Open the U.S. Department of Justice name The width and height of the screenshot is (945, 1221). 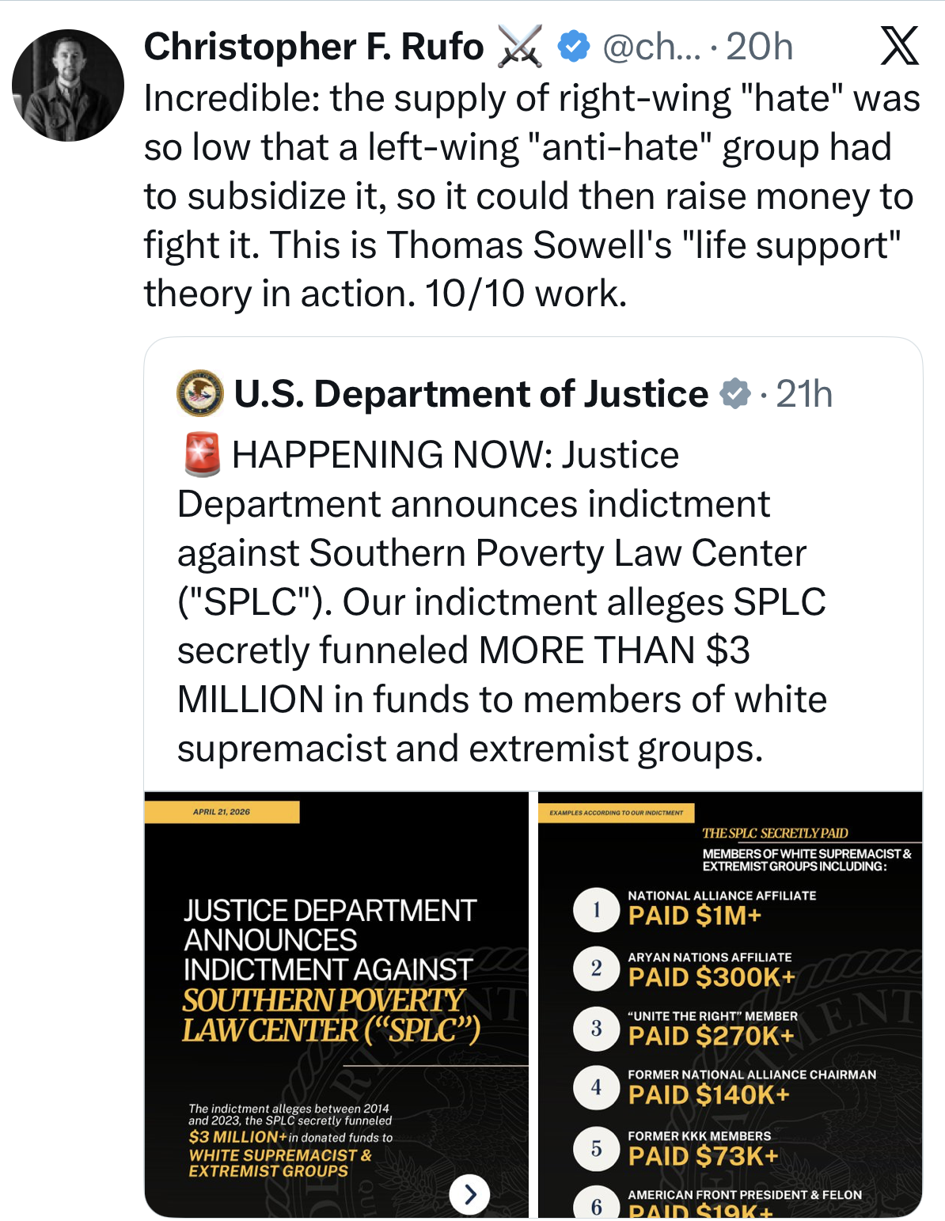(471, 394)
